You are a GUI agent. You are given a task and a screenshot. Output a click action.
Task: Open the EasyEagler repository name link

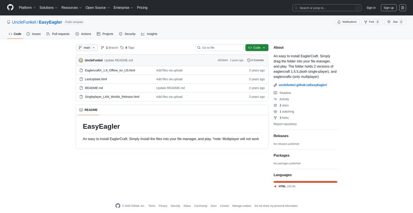pos(51,22)
